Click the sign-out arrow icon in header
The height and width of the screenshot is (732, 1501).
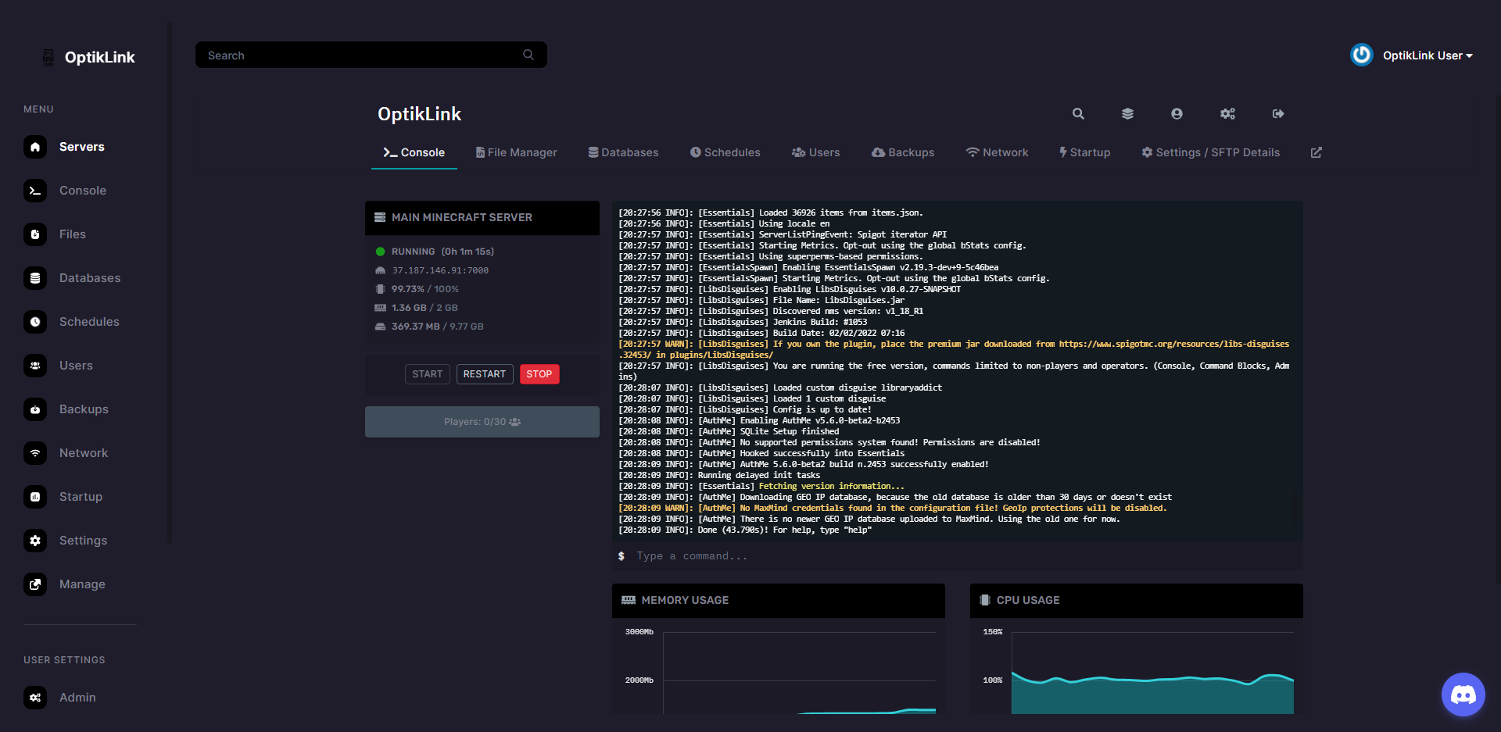tap(1278, 114)
